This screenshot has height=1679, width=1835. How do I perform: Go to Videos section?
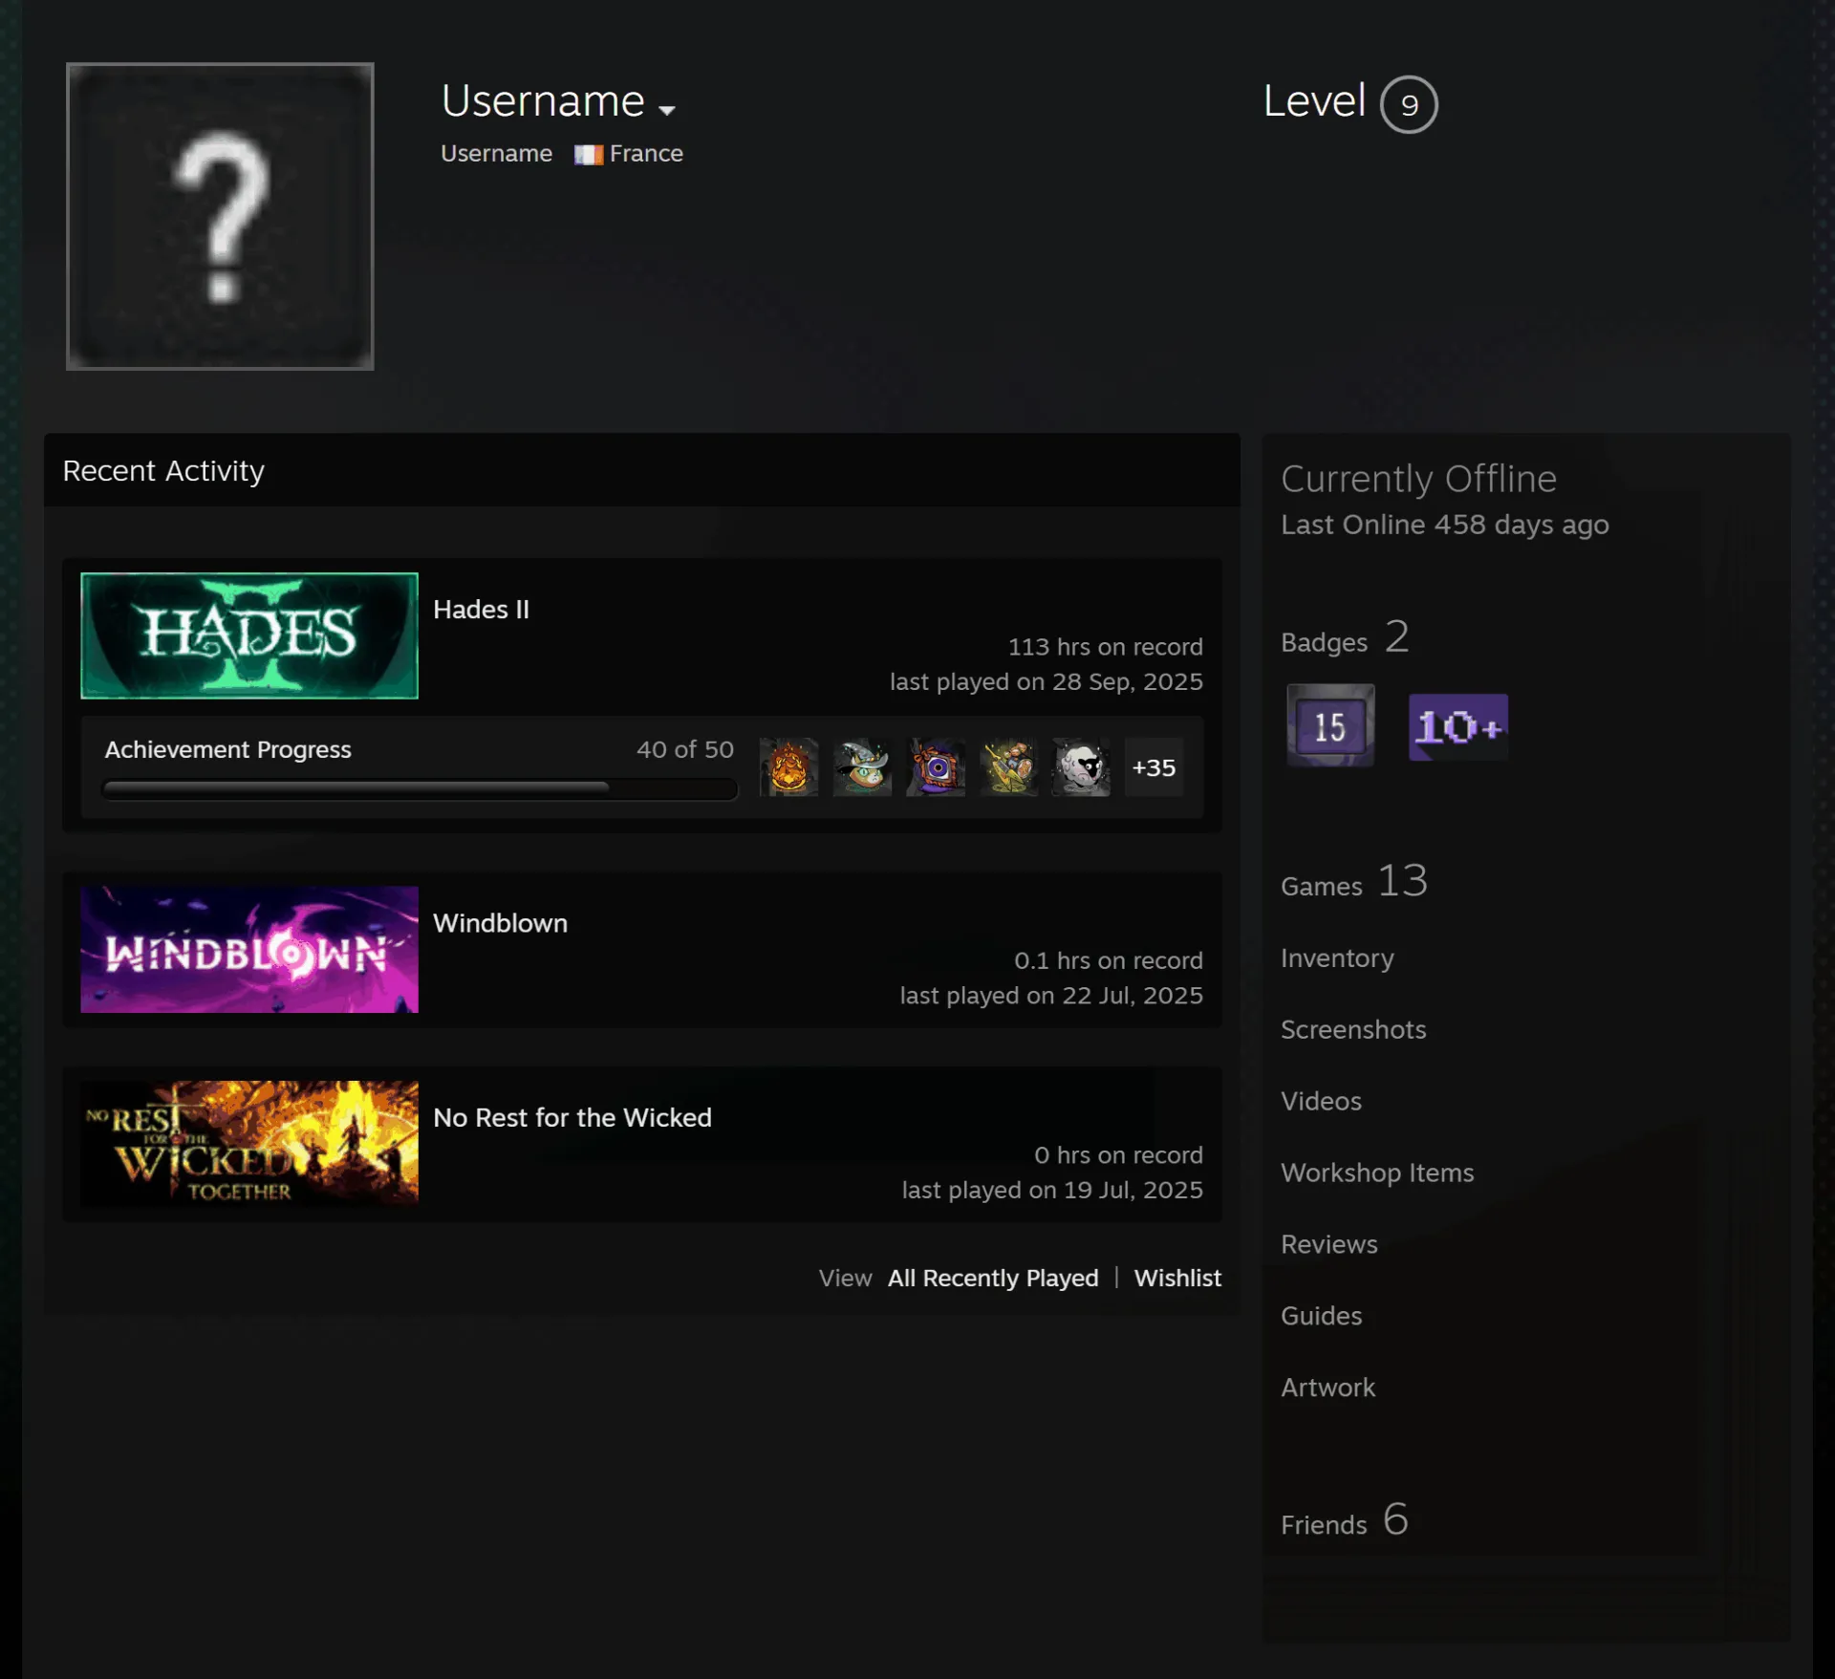pos(1321,1101)
